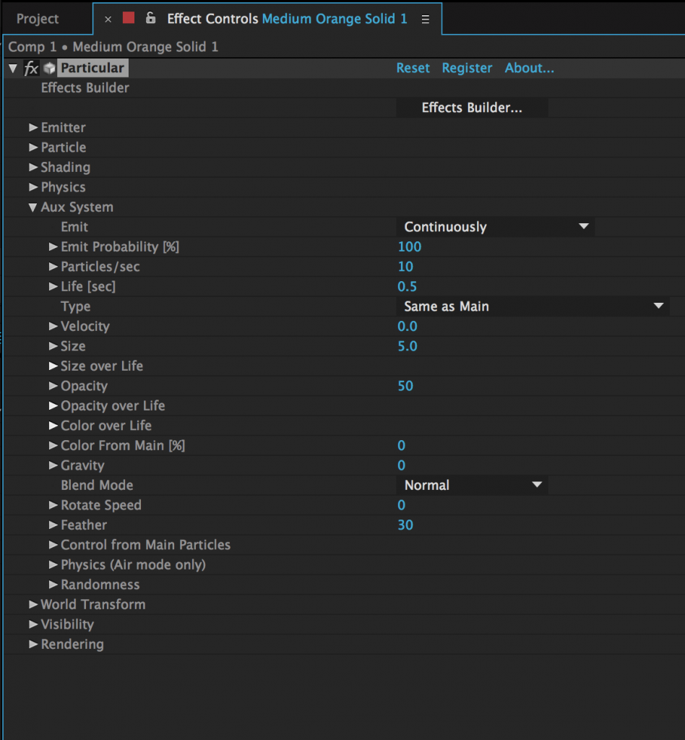Open the Blend Mode Normal dropdown
Viewport: 685px width, 740px height.
click(472, 485)
